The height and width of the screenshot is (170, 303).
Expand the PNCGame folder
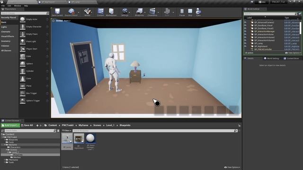tap(5, 160)
